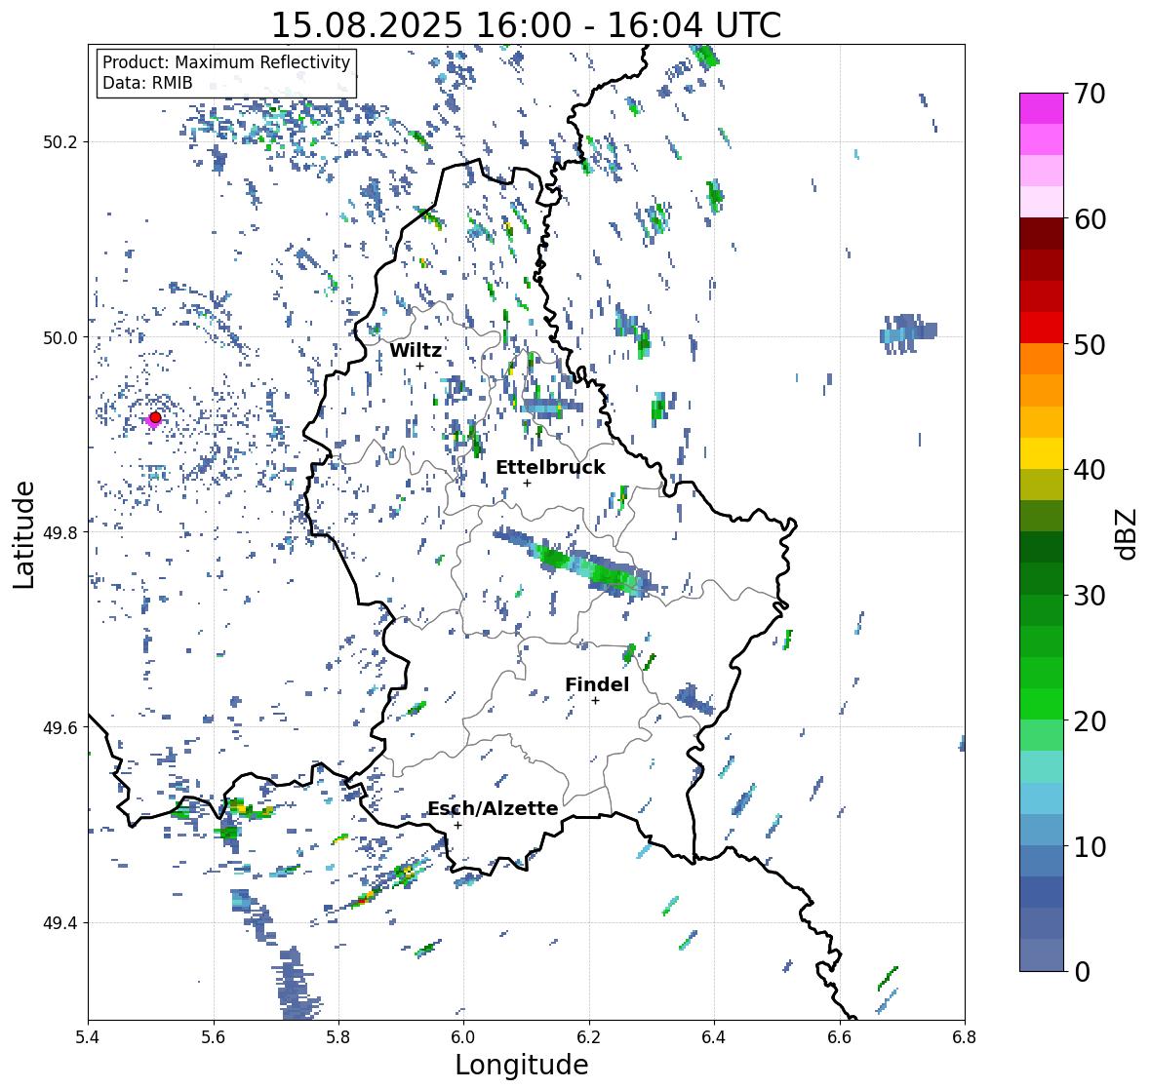Click the 6.0 longitude tick label
Screen dimensions: 1150x1089
pos(463,1037)
